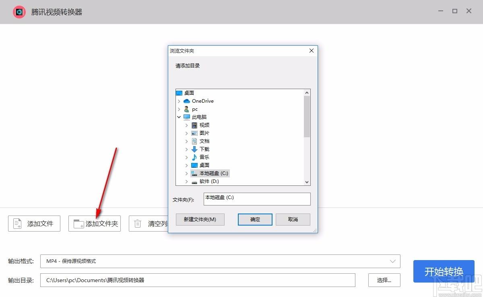This screenshot has height=297, width=483.
Task: Click the 此电脑 computer icon
Action: tap(186, 117)
